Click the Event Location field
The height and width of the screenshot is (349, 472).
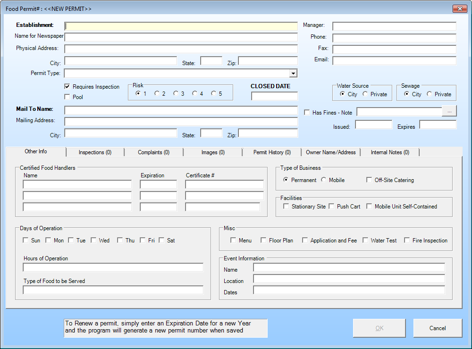pyautogui.click(x=349, y=279)
